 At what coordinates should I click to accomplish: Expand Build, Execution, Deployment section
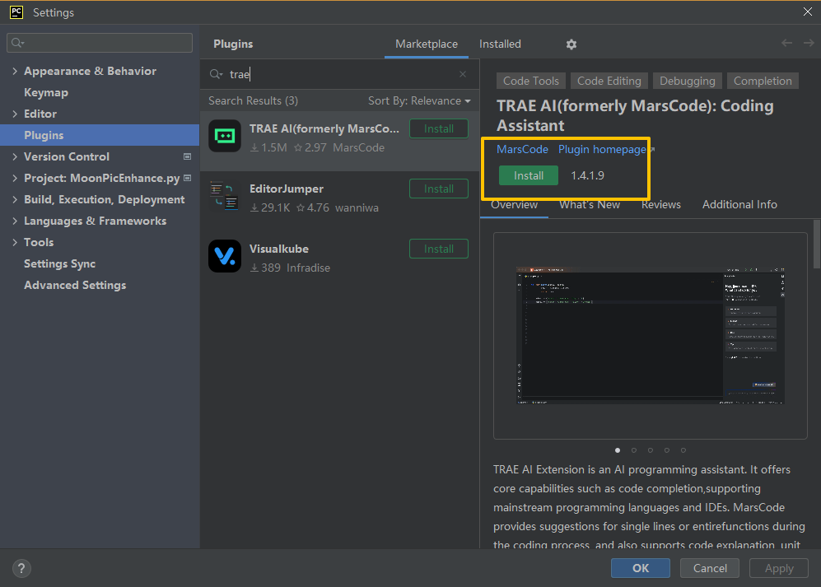[x=15, y=199]
